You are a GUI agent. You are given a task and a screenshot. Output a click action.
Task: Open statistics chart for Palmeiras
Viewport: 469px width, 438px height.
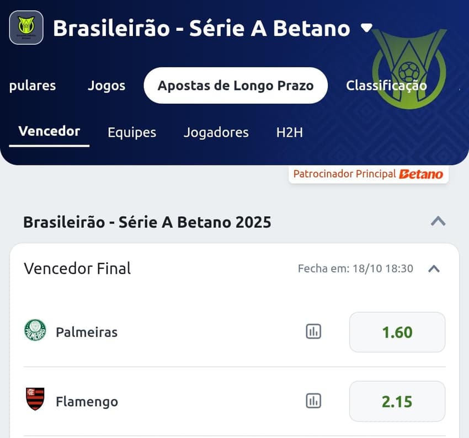(x=313, y=332)
